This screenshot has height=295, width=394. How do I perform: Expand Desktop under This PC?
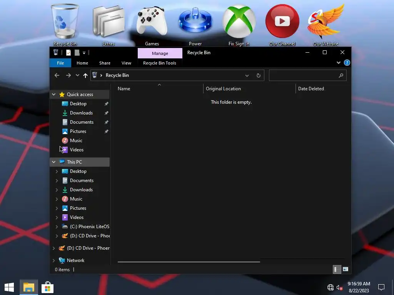[x=57, y=171]
